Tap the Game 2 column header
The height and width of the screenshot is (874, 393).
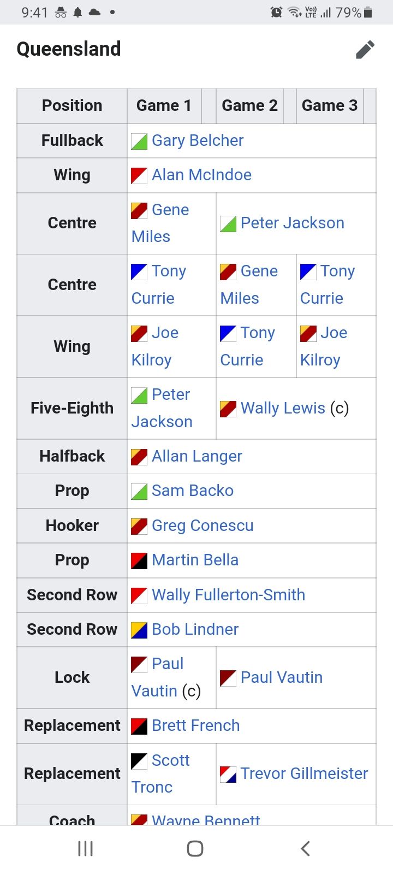point(249,105)
